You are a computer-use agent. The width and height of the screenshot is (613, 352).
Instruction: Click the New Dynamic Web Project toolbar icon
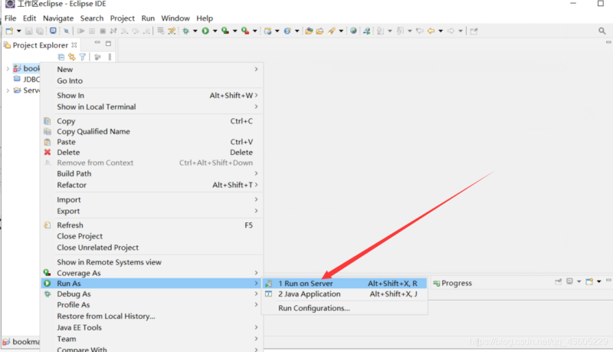point(267,31)
